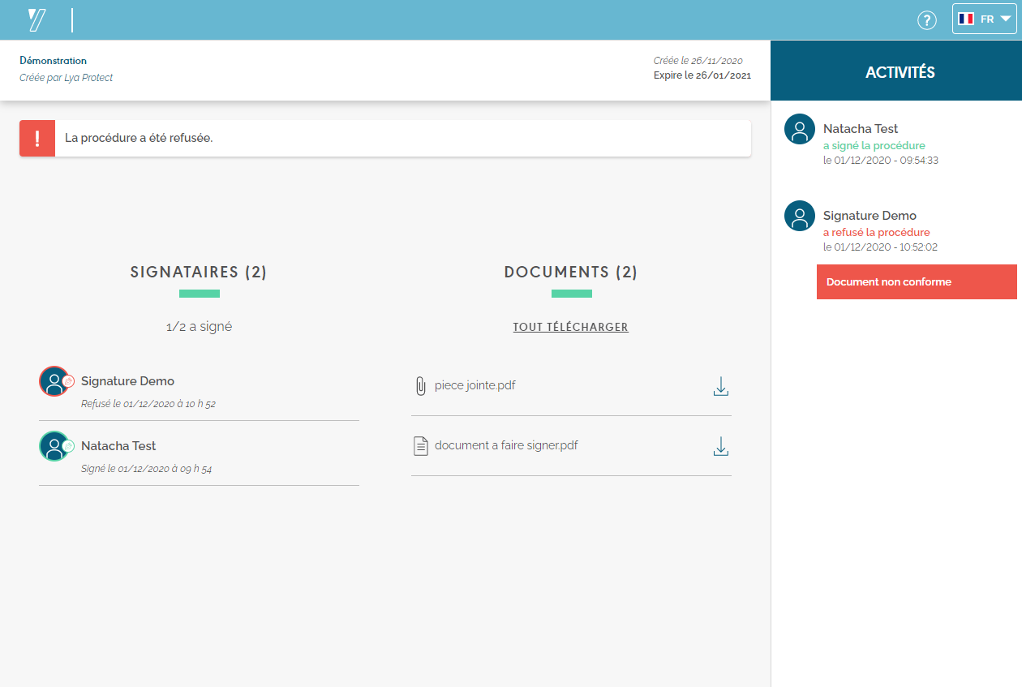Click the paperclip icon beside piece jointe.pdf

click(x=420, y=386)
